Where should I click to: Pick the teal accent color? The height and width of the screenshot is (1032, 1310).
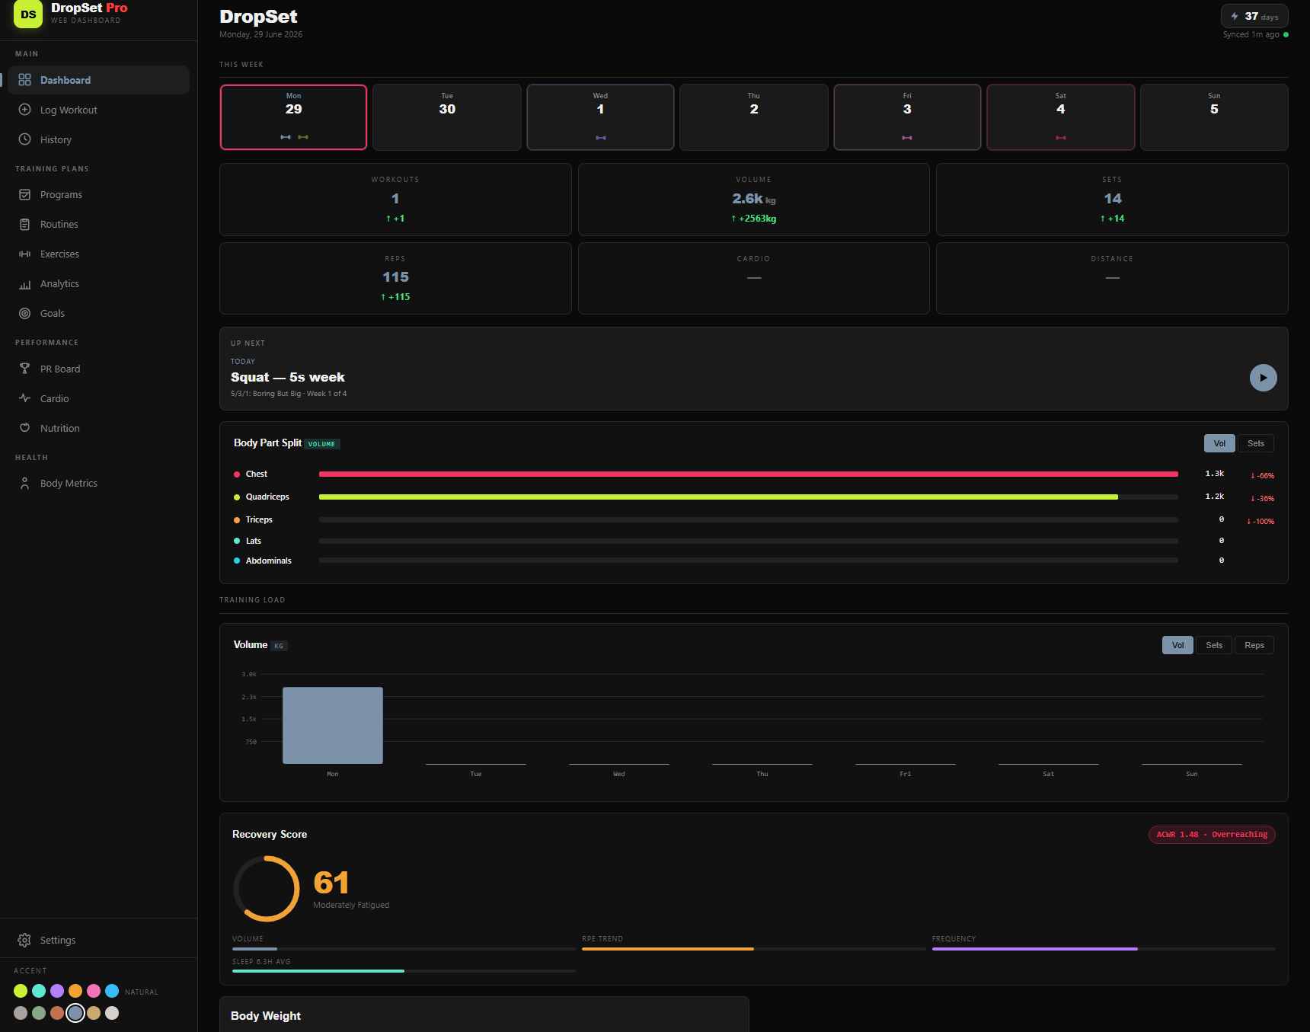click(39, 991)
